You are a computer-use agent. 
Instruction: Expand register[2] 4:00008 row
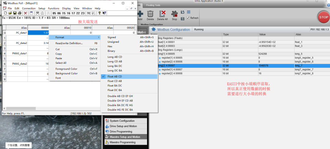[159, 73]
